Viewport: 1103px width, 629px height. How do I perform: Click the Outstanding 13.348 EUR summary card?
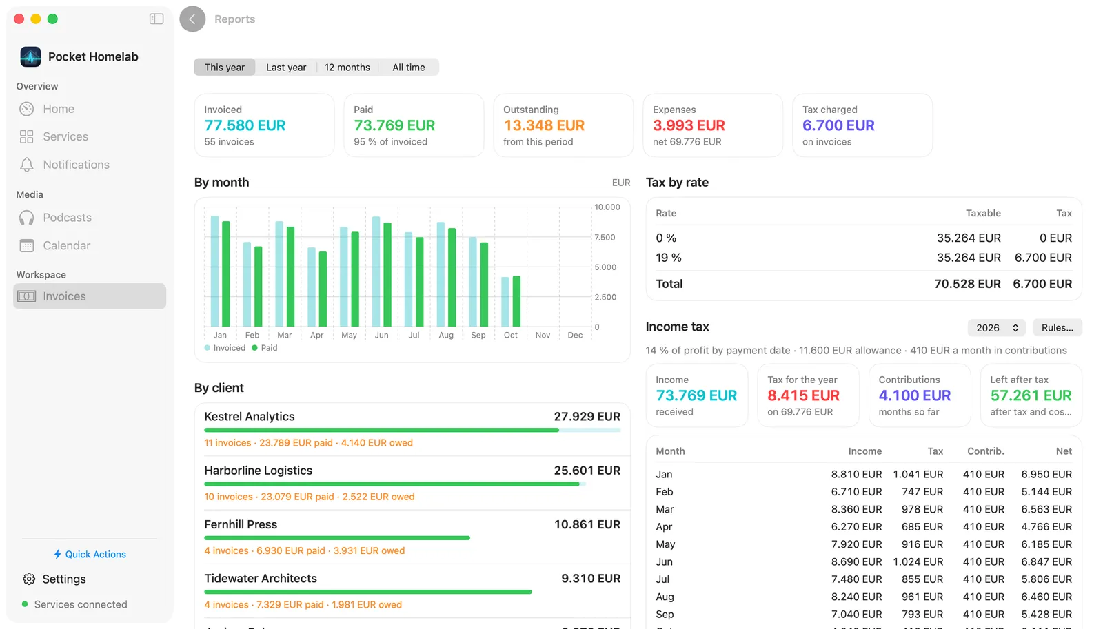(x=563, y=125)
